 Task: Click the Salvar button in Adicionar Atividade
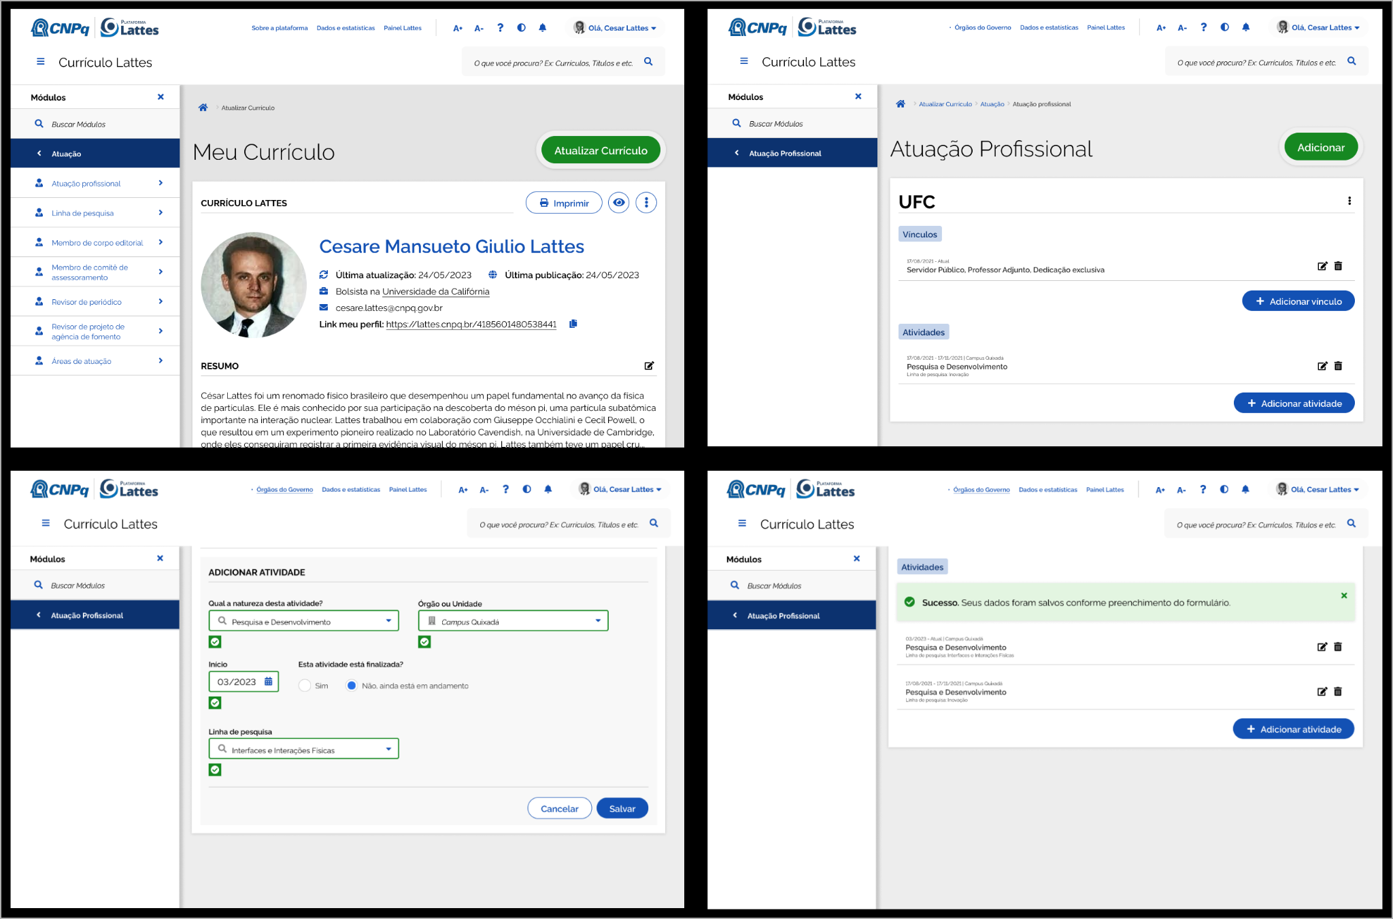622,808
